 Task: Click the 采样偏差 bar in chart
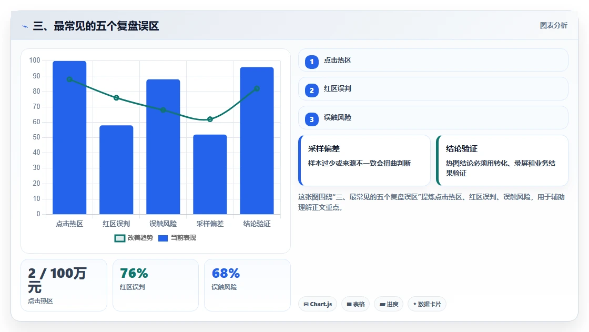pyautogui.click(x=210, y=175)
